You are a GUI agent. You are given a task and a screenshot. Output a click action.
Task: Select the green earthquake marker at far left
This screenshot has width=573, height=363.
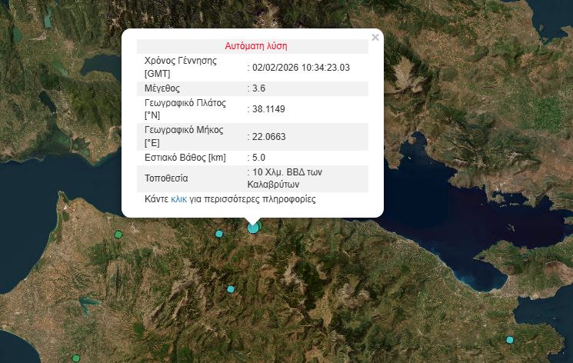(118, 235)
